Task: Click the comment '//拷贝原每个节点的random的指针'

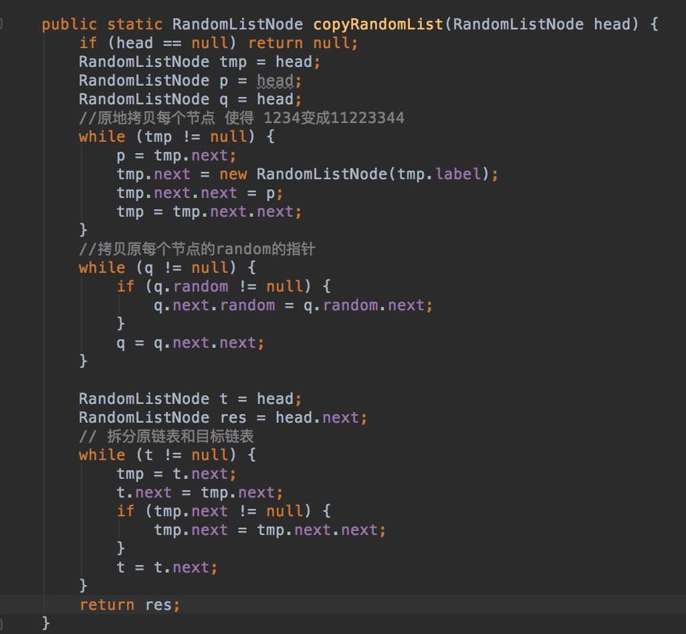Action: coord(197,249)
